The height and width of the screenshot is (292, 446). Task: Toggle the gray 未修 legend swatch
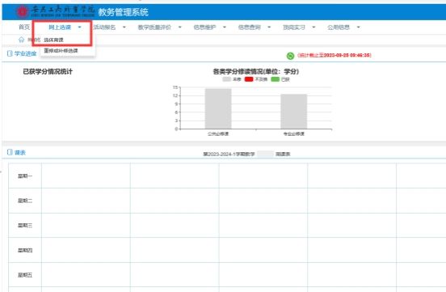tap(227, 79)
